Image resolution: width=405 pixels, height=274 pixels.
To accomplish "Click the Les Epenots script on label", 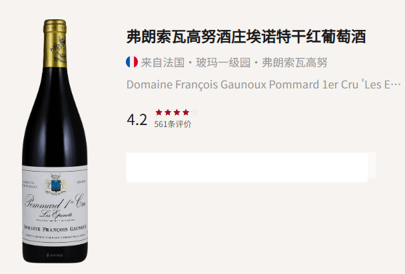I will (56, 214).
